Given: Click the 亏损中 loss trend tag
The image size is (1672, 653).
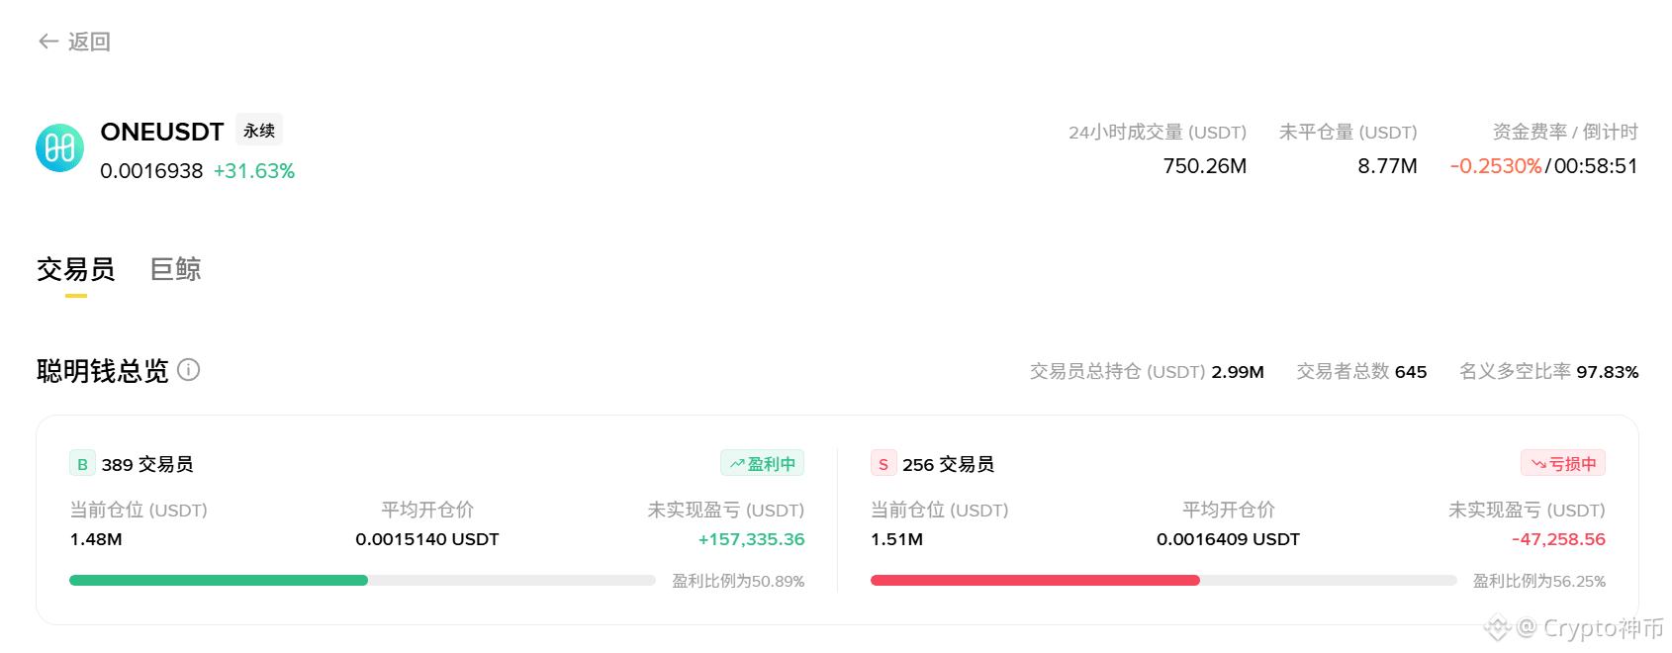Looking at the screenshot, I should (x=1563, y=463).
